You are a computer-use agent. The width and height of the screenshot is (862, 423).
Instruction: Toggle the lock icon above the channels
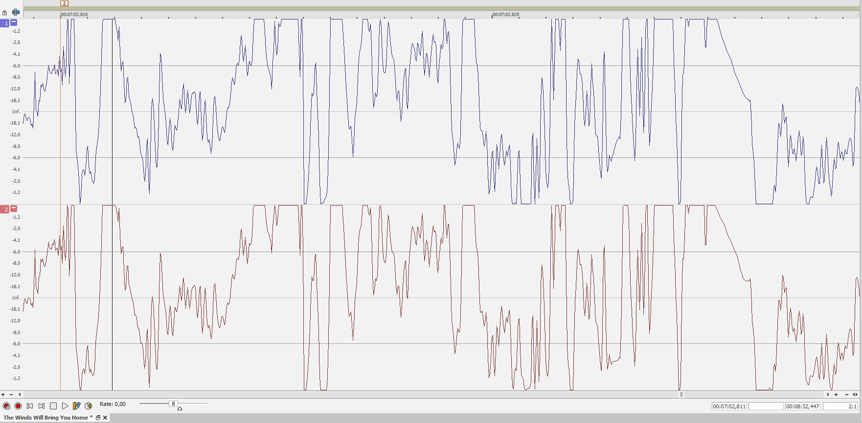point(5,13)
